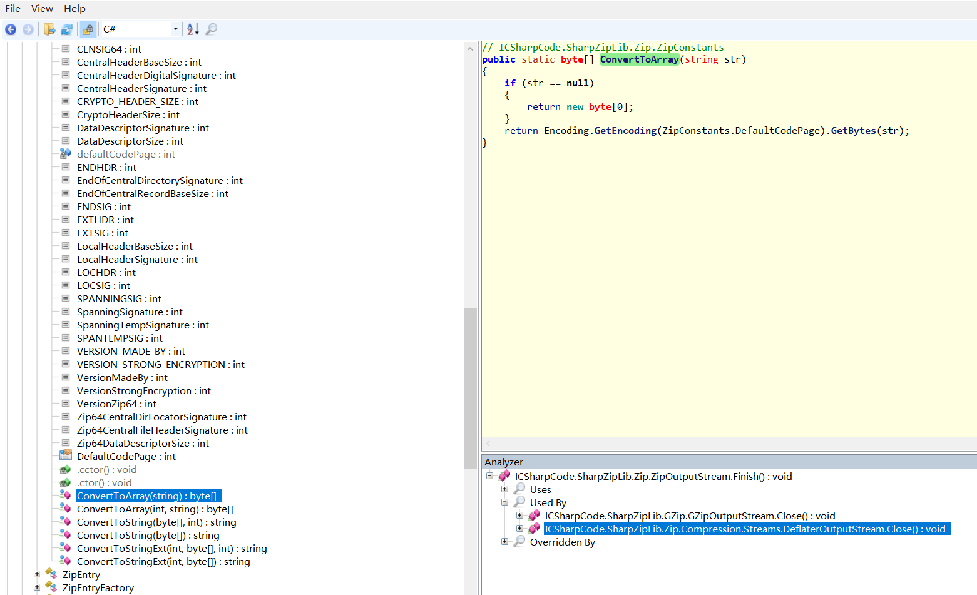Click the Finish() method icon in Analyzer
The height and width of the screenshot is (595, 977).
coord(504,476)
